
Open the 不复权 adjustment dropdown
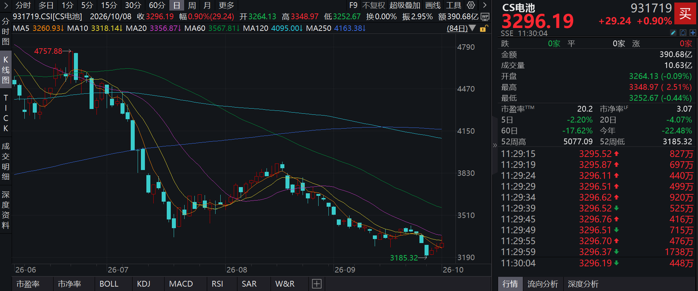374,5
